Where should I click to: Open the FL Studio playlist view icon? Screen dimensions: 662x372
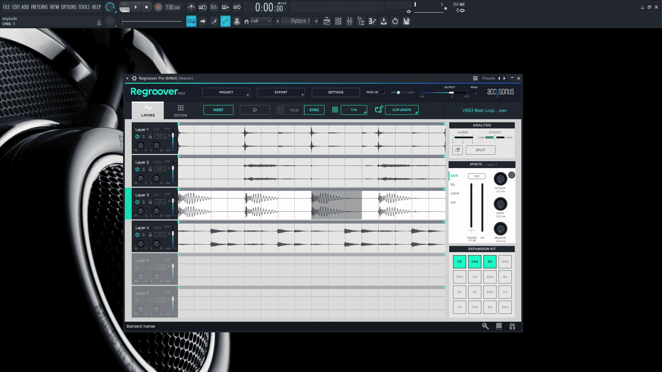[x=327, y=21]
